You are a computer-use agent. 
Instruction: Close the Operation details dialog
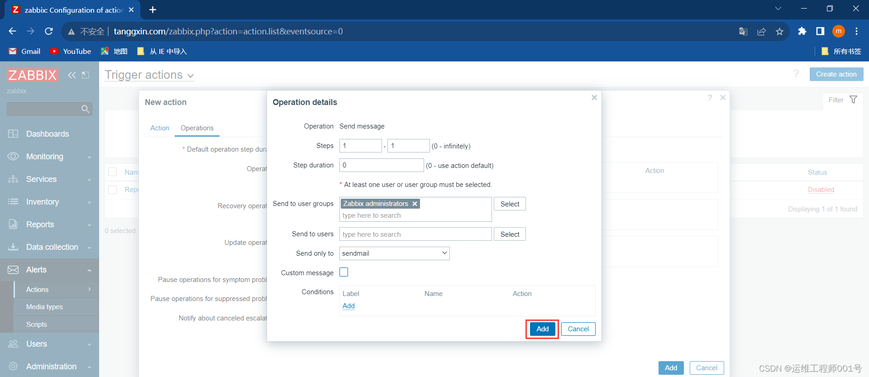(594, 98)
